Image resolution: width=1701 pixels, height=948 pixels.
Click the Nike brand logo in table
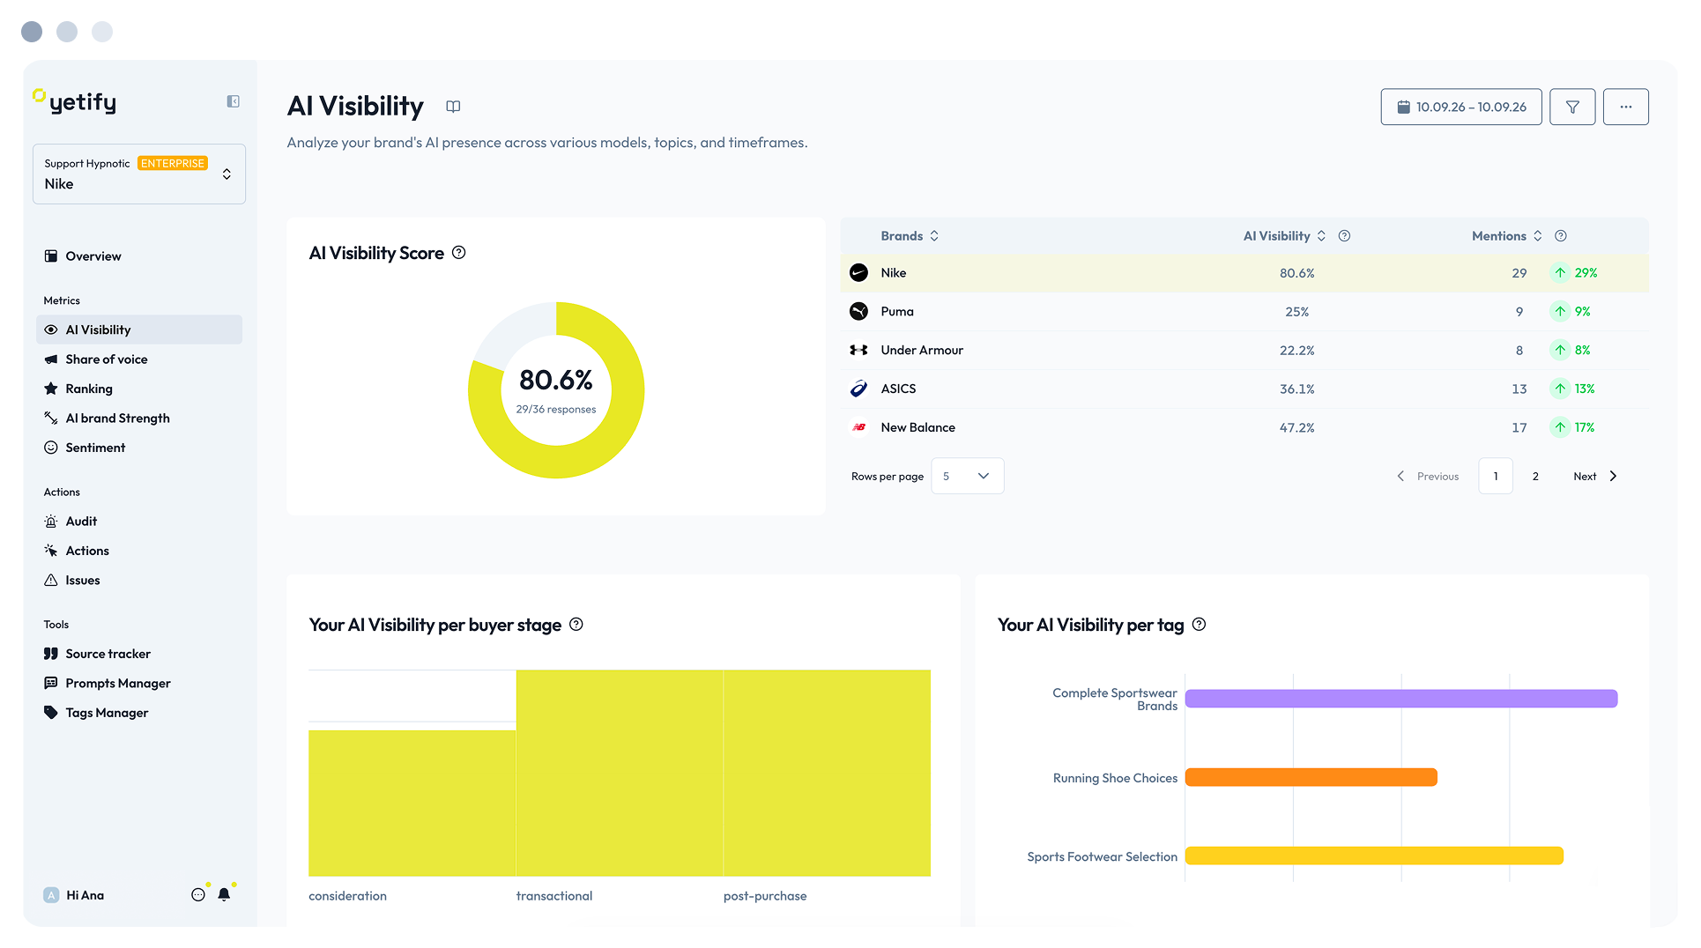(858, 273)
